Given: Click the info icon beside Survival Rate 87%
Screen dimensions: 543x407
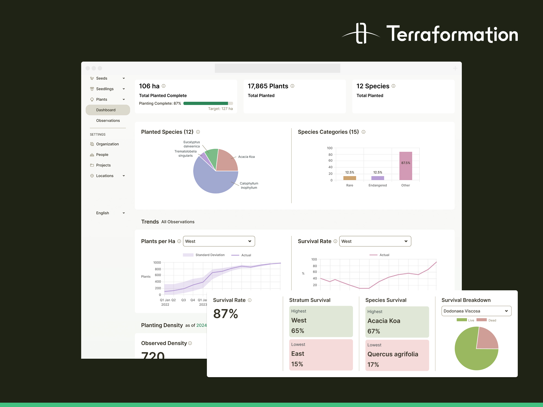Looking at the screenshot, I should click(250, 300).
